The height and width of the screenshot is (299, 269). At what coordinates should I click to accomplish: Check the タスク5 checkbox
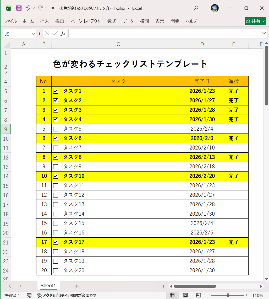click(x=55, y=129)
